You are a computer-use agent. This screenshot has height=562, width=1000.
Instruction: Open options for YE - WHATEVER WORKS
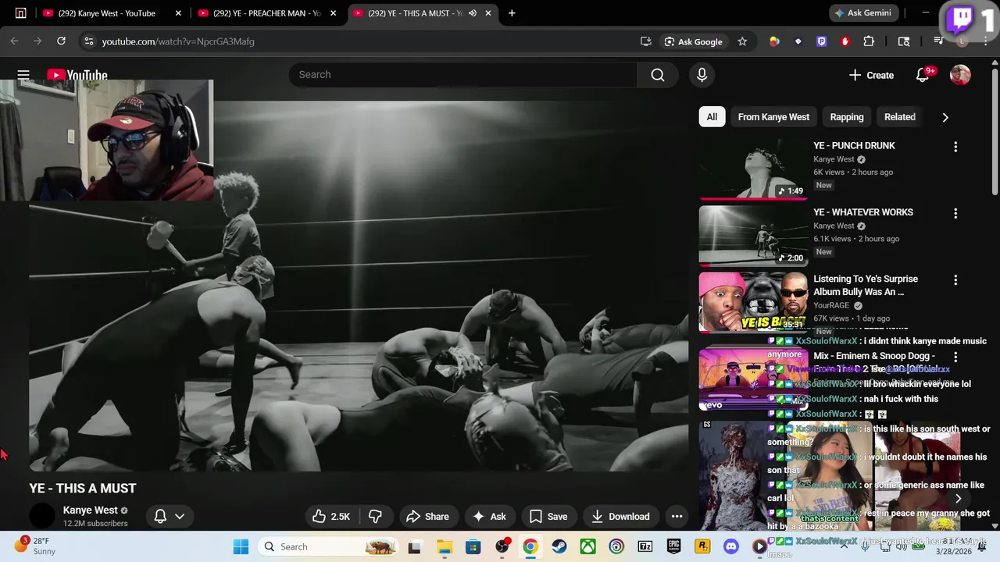tap(955, 213)
